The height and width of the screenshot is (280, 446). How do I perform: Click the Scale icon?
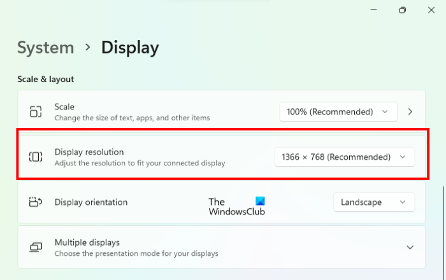tap(36, 112)
